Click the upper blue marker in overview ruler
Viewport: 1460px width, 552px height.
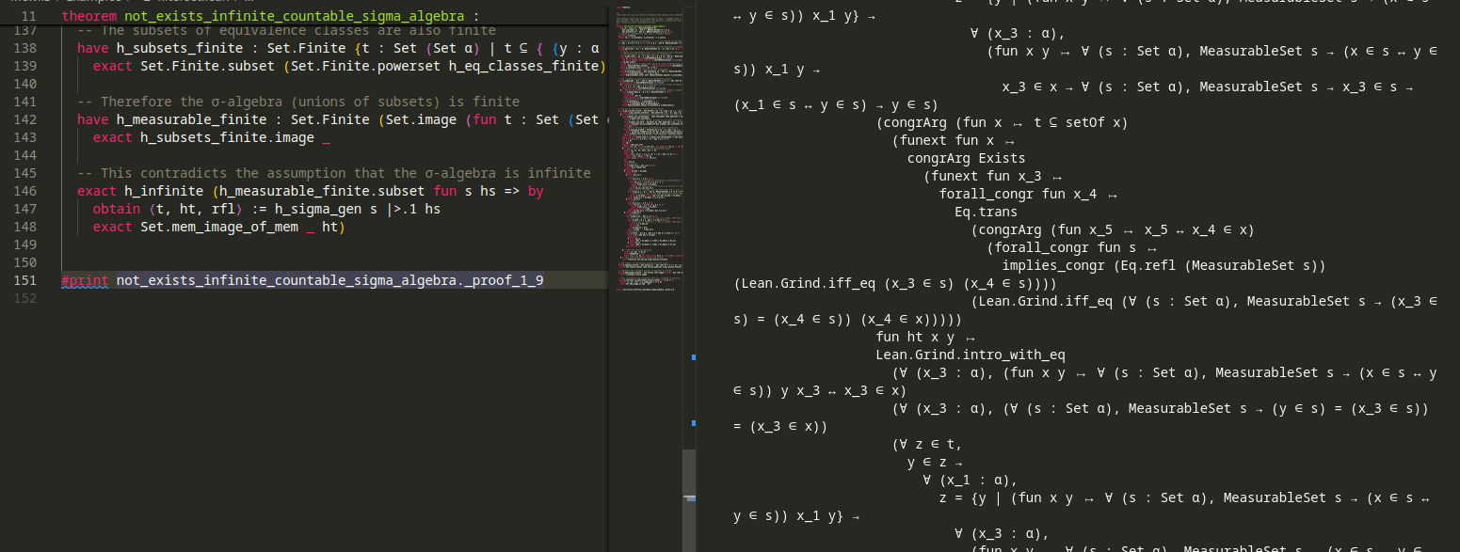[694, 357]
